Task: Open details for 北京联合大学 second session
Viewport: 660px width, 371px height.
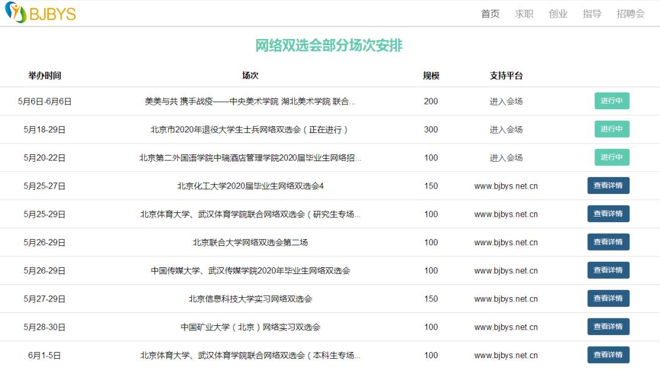Action: pyautogui.click(x=608, y=242)
